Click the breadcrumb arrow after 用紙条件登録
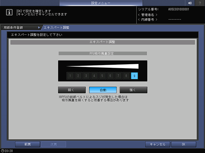 (x=39, y=28)
